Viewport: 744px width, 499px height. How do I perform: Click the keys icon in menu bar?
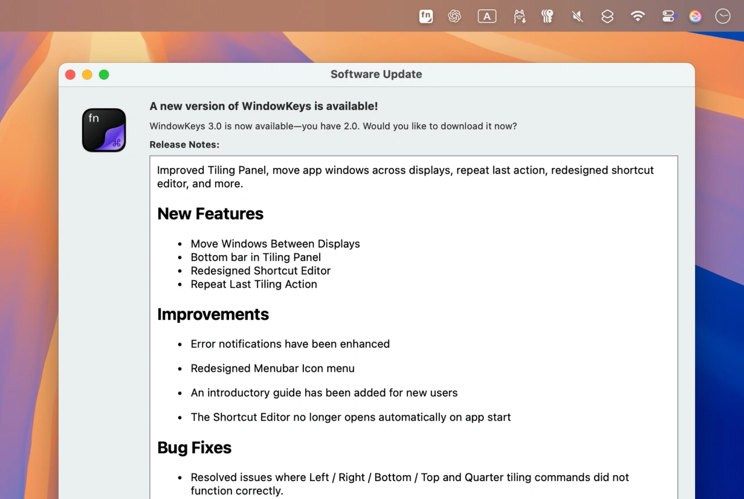click(547, 16)
